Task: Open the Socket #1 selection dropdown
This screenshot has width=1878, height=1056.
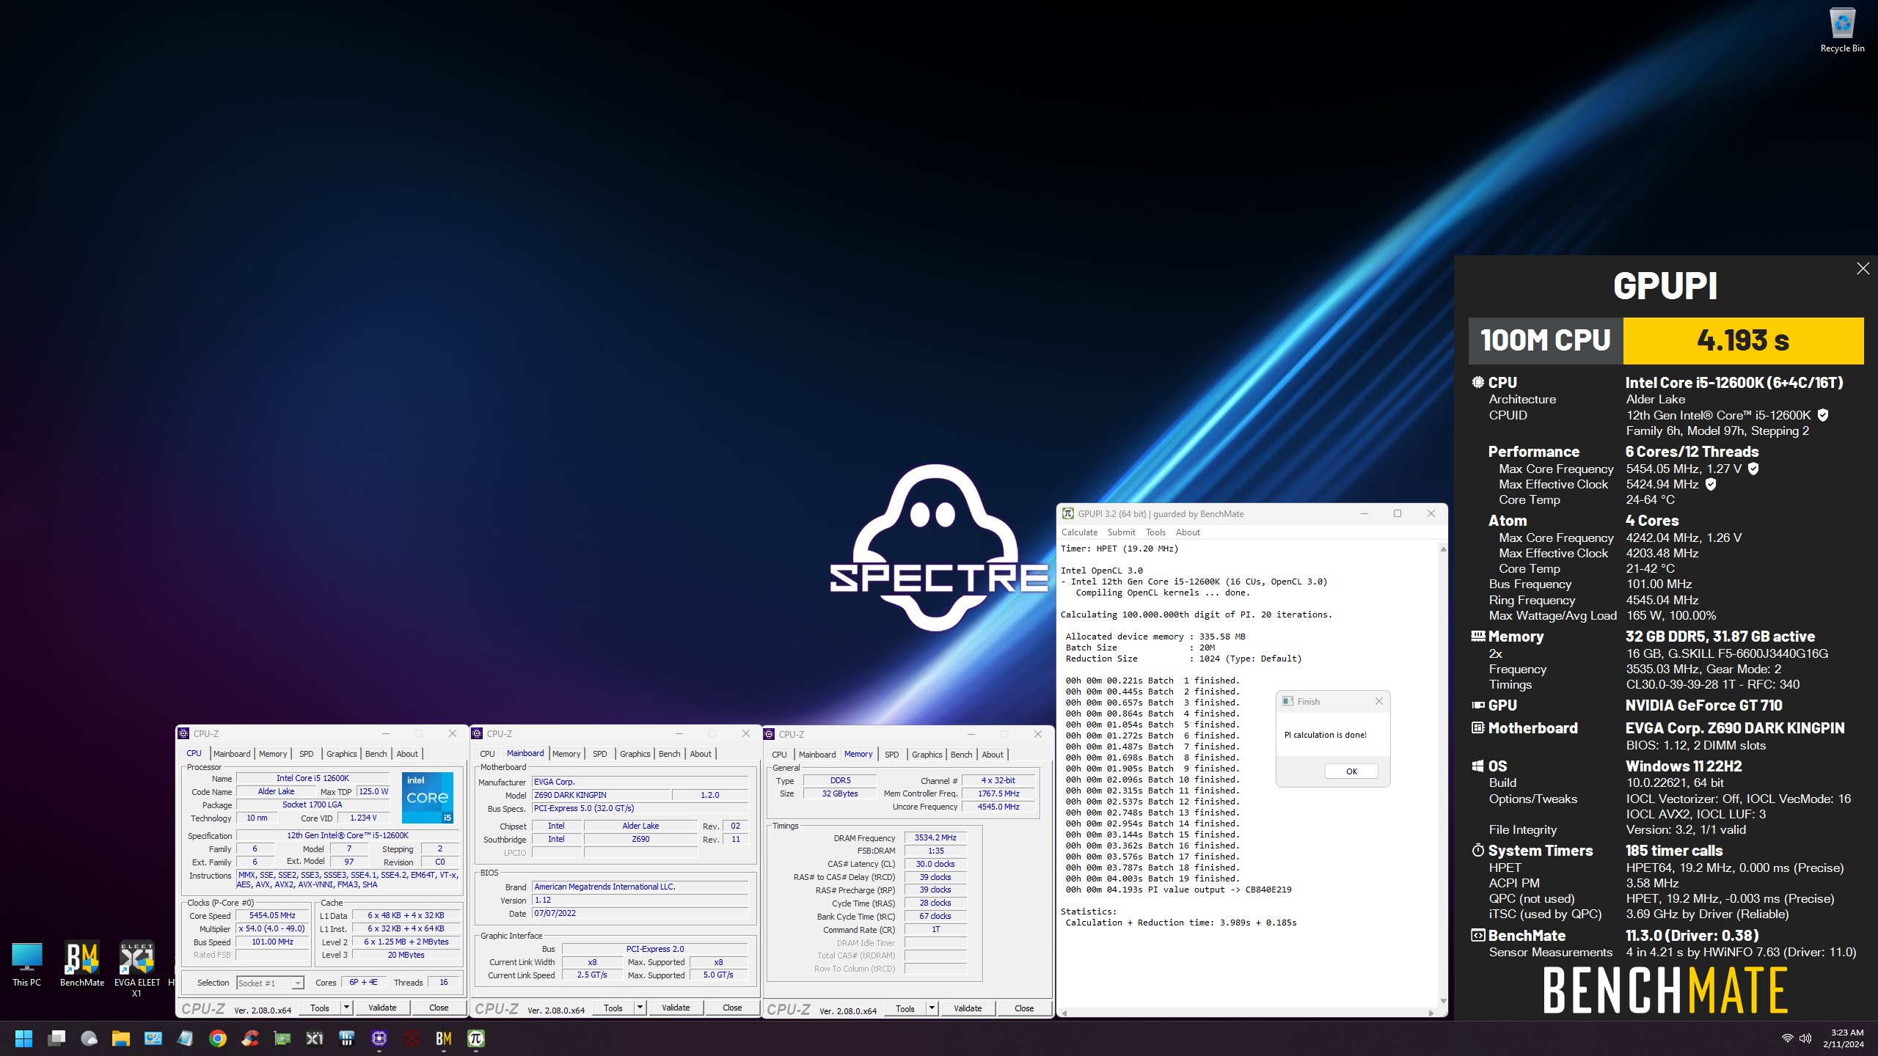Action: click(270, 983)
